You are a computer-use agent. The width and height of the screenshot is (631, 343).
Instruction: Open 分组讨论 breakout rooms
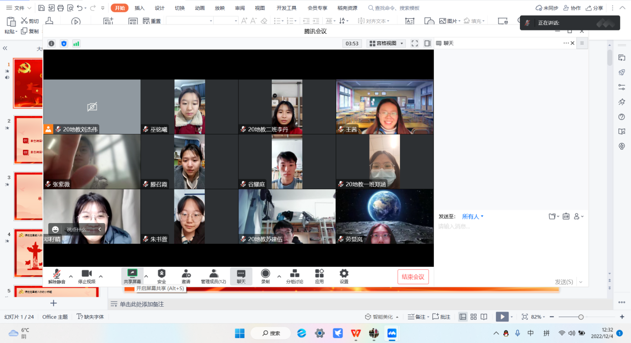(294, 276)
